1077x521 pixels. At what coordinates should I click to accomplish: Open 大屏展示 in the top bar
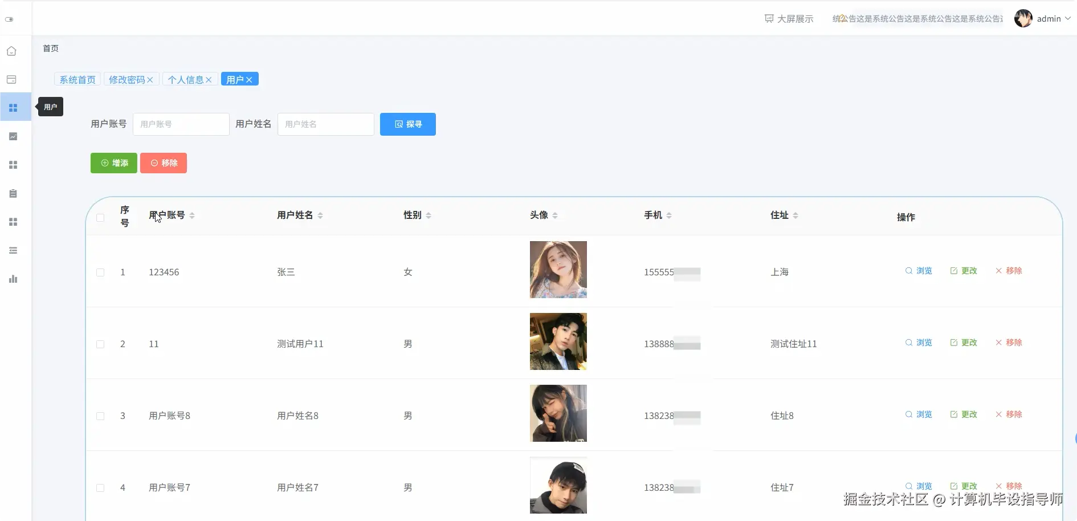coord(789,19)
